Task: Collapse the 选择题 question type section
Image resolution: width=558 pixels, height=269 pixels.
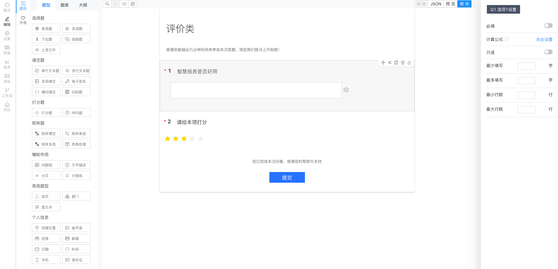Action: click(x=39, y=18)
